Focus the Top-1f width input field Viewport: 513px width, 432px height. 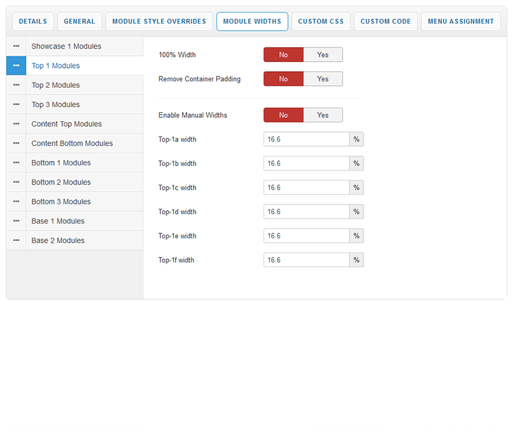point(307,260)
